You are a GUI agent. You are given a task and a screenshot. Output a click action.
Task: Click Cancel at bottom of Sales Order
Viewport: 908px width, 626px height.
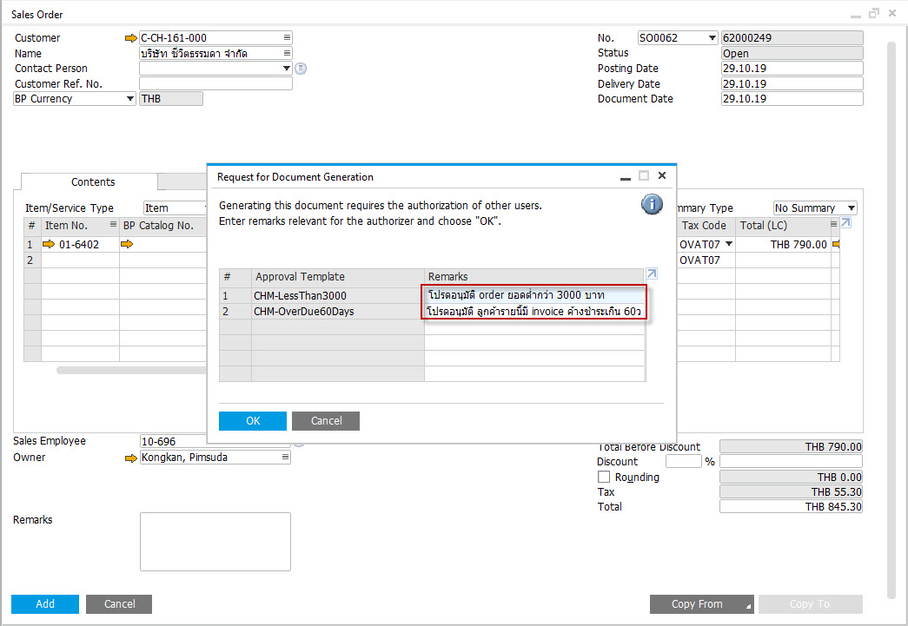coord(119,604)
